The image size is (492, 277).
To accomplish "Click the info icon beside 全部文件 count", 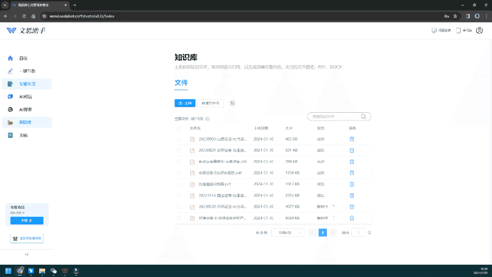I will click(207, 119).
